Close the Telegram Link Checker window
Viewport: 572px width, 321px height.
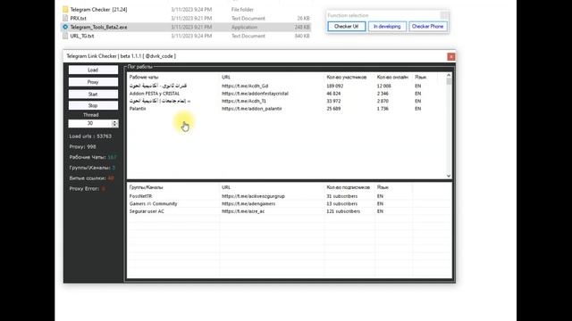click(450, 56)
